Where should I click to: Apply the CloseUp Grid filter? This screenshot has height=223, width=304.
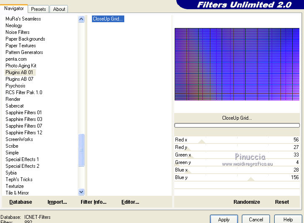tap(224, 219)
